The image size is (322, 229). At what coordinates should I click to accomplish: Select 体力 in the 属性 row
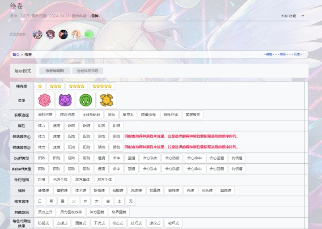[x=42, y=126]
